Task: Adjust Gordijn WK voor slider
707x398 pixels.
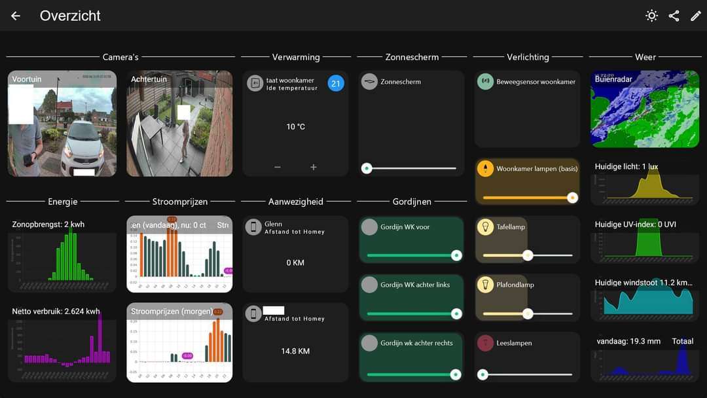Action: (414, 255)
